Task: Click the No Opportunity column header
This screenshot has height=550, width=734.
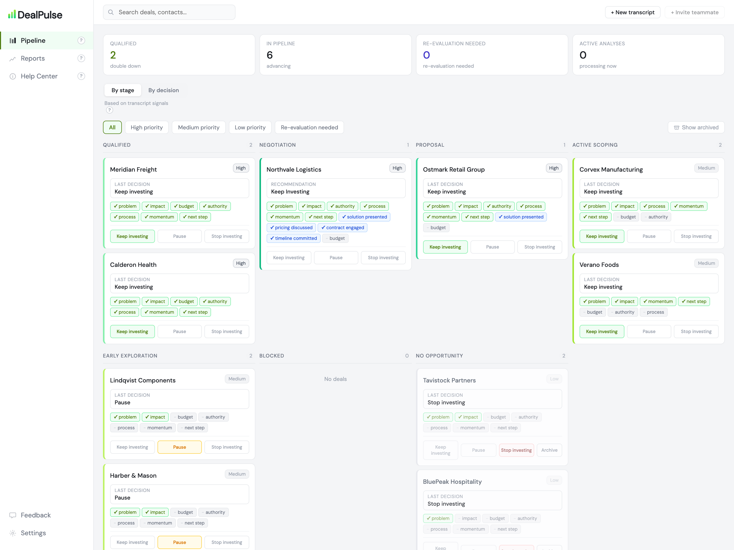Action: [x=439, y=356]
